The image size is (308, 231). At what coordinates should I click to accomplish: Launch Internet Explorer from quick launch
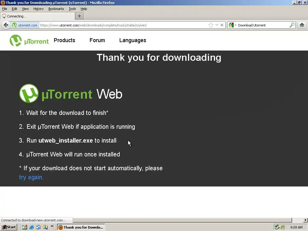[x=31, y=227]
